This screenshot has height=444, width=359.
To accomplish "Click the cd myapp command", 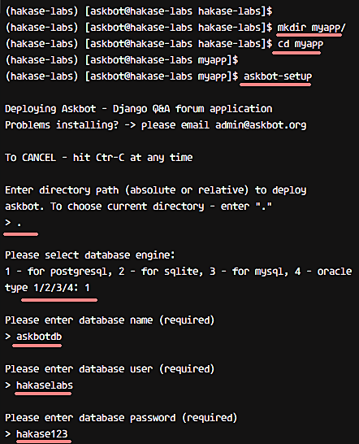I will pyautogui.click(x=301, y=44).
